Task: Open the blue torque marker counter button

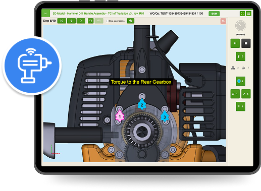Action: pyautogui.click(x=241, y=81)
